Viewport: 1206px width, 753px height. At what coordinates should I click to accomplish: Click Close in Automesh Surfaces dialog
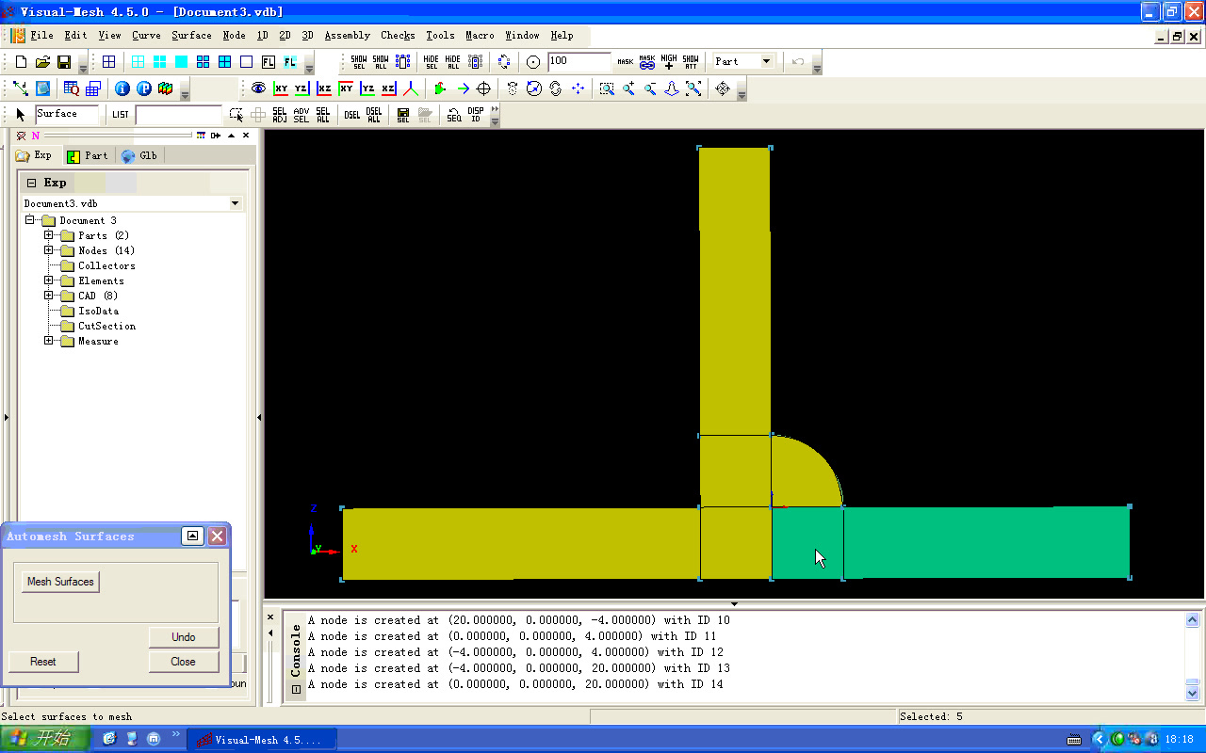click(x=184, y=662)
